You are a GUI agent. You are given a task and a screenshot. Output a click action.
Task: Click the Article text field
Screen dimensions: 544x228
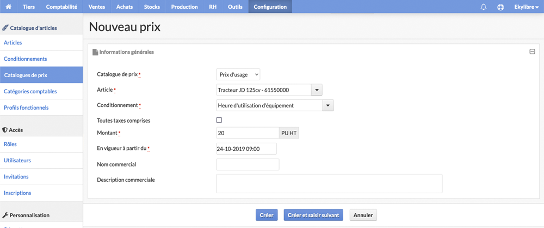click(x=264, y=90)
